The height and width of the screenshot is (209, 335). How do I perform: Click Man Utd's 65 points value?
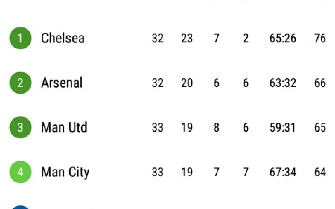pyautogui.click(x=320, y=128)
